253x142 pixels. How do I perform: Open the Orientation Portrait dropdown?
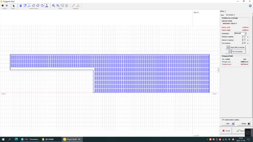click(240, 34)
